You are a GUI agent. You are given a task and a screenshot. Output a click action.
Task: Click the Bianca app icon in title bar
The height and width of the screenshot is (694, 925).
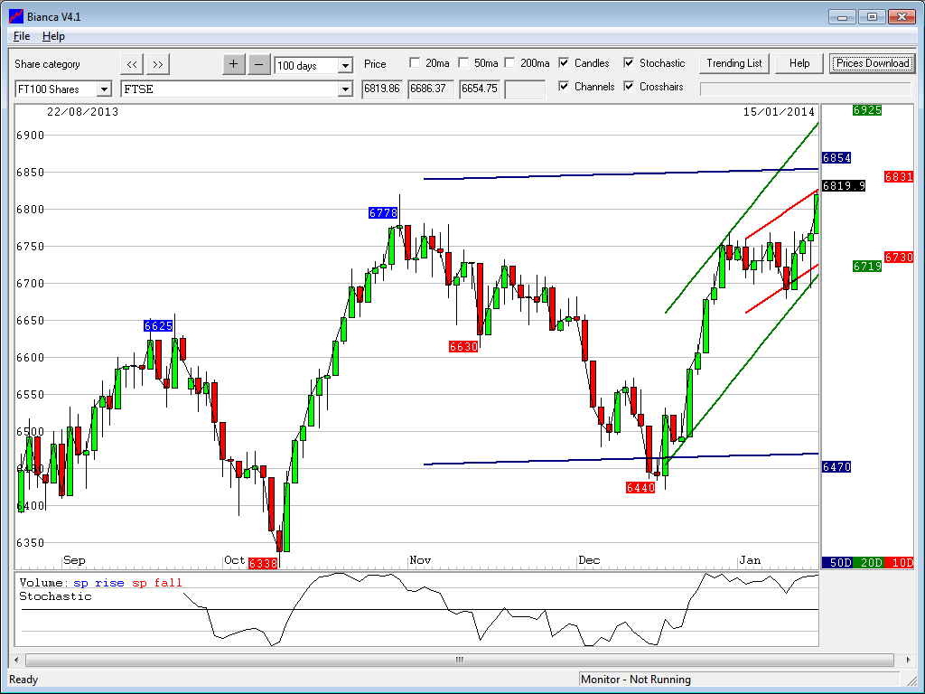15,16
